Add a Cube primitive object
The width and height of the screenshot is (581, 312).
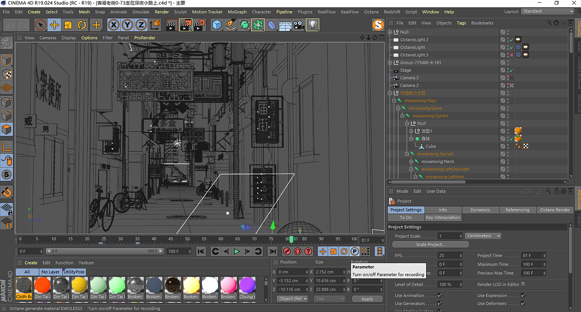point(217,25)
